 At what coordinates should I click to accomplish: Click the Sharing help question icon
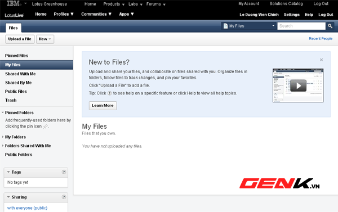click(64, 197)
